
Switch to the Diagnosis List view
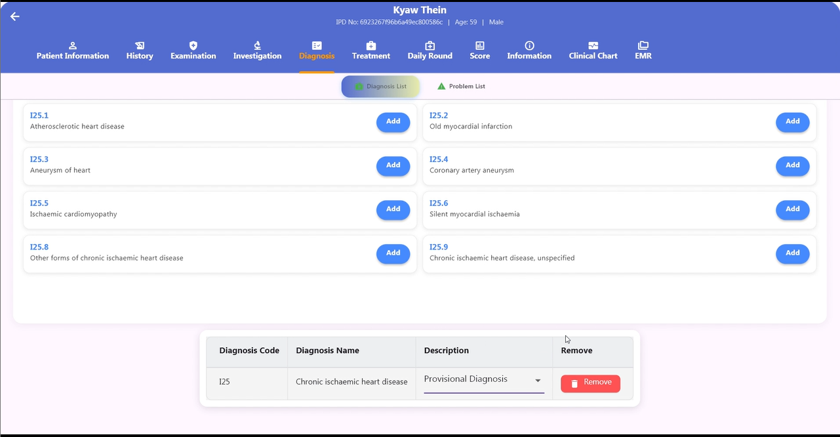pyautogui.click(x=380, y=87)
